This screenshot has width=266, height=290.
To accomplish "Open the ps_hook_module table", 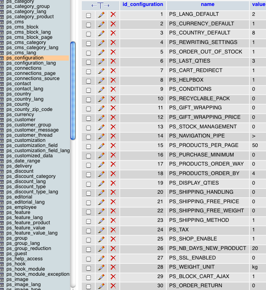I will coord(26,269).
